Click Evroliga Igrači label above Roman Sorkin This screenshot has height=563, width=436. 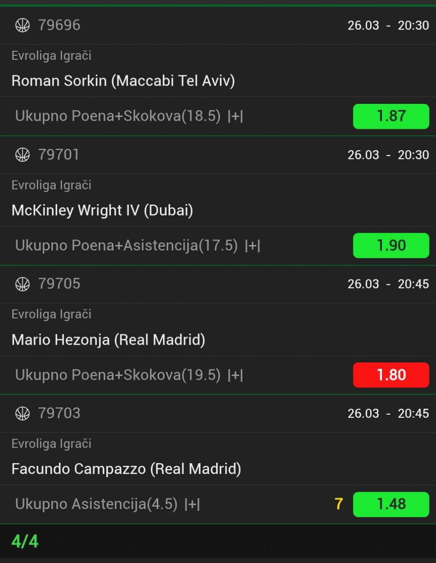point(51,56)
